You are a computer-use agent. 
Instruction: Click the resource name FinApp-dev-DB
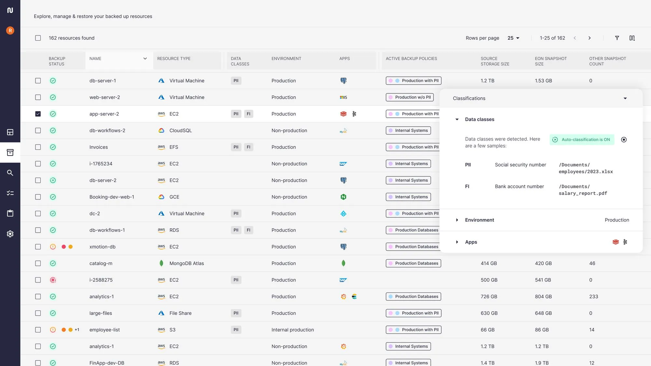point(107,363)
